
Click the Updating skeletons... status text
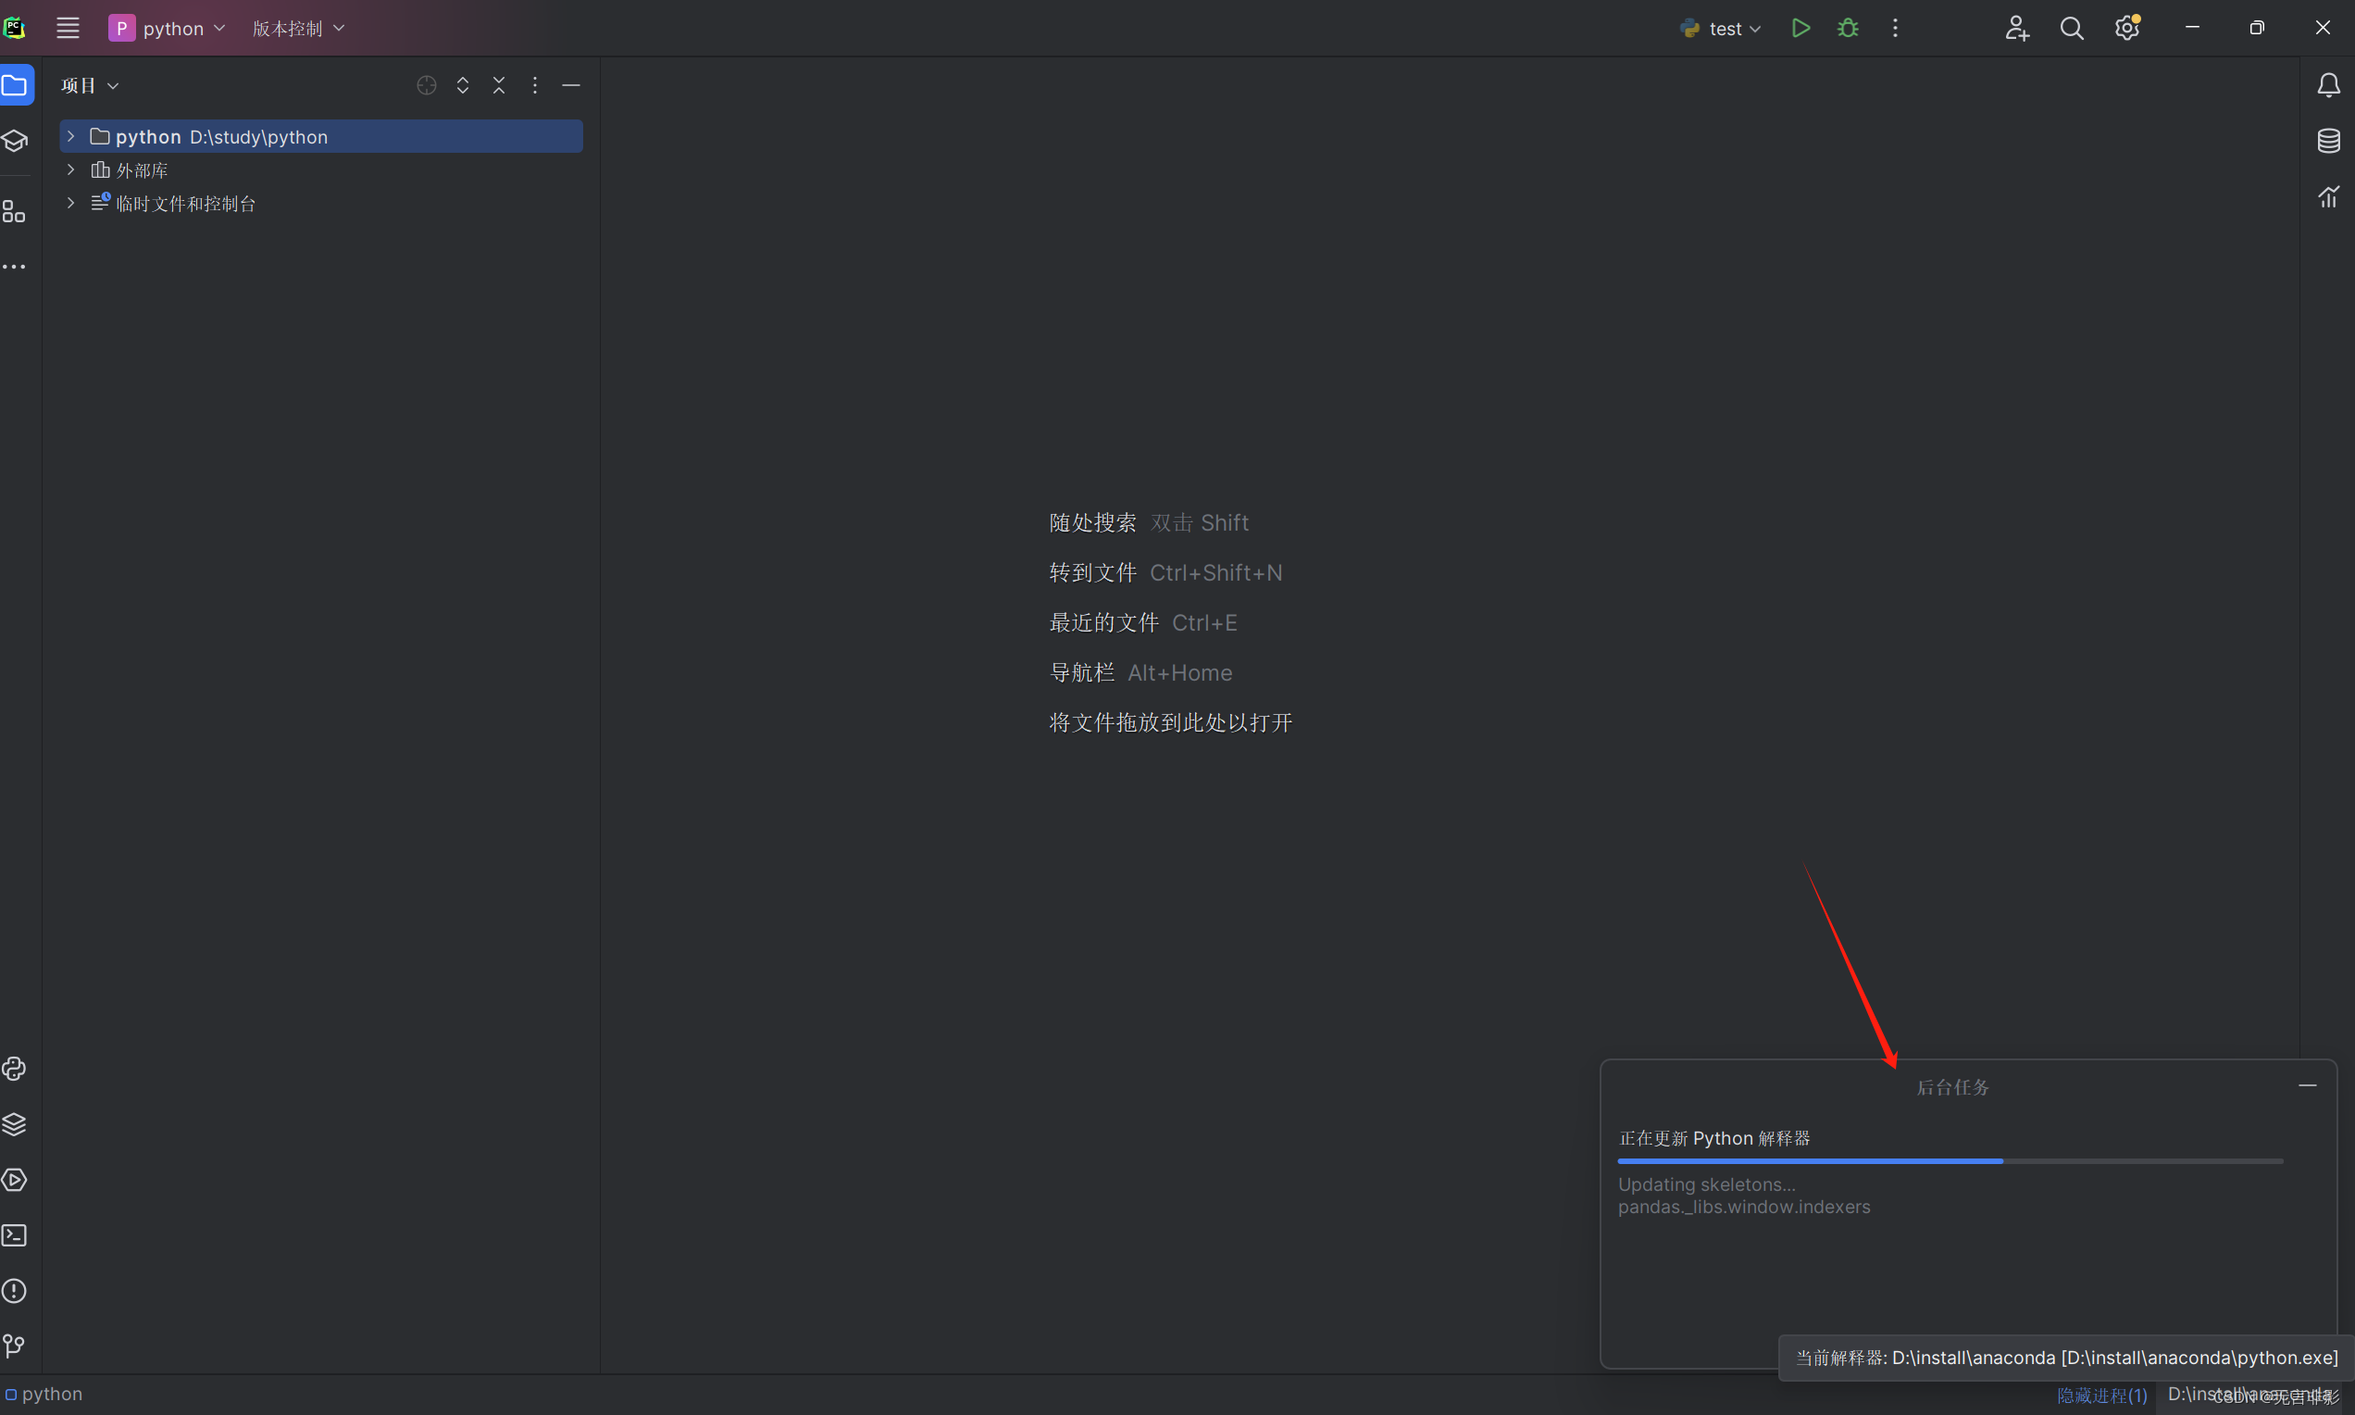(1706, 1184)
